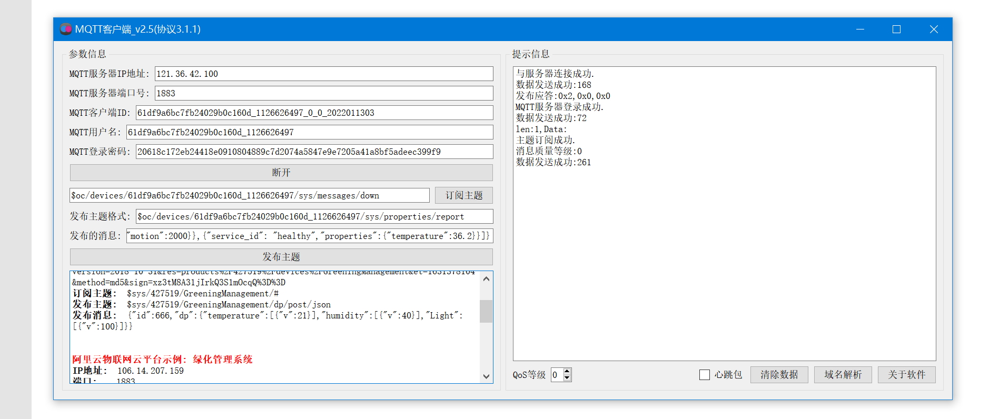Increase the QoS等级 value with the up arrow

(x=567, y=372)
